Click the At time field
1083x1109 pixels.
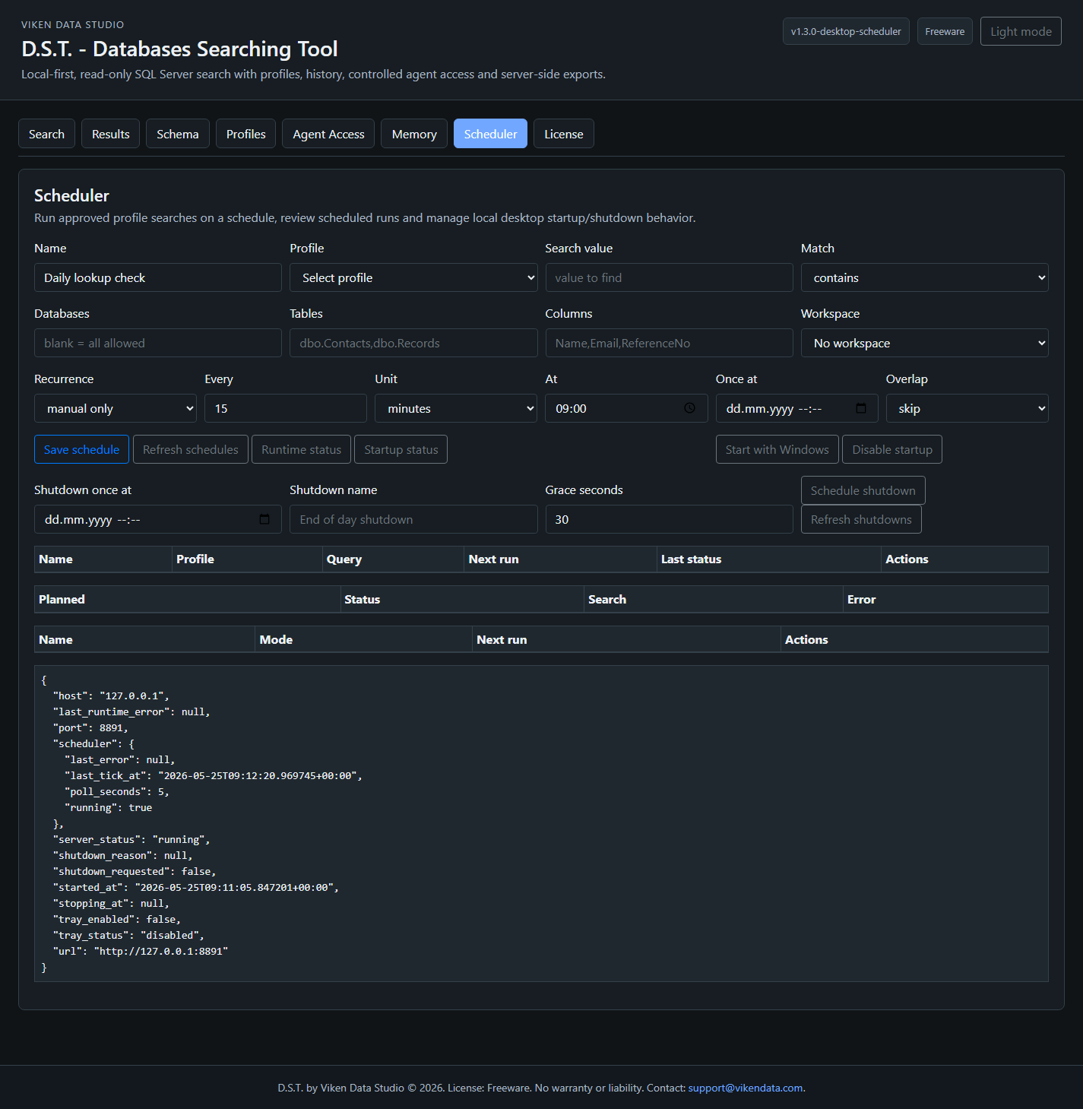click(x=626, y=408)
